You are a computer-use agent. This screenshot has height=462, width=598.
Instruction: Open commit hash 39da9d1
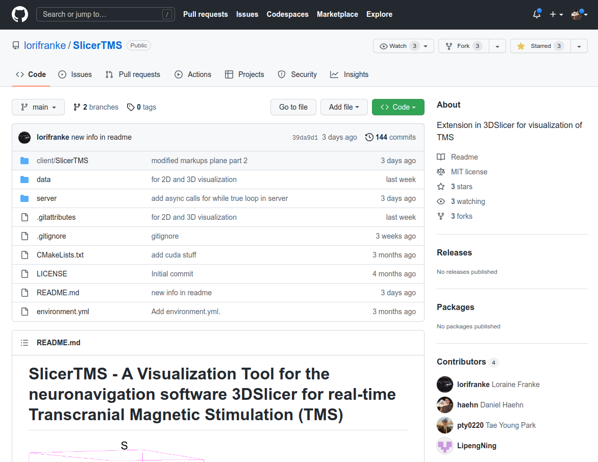tap(305, 138)
